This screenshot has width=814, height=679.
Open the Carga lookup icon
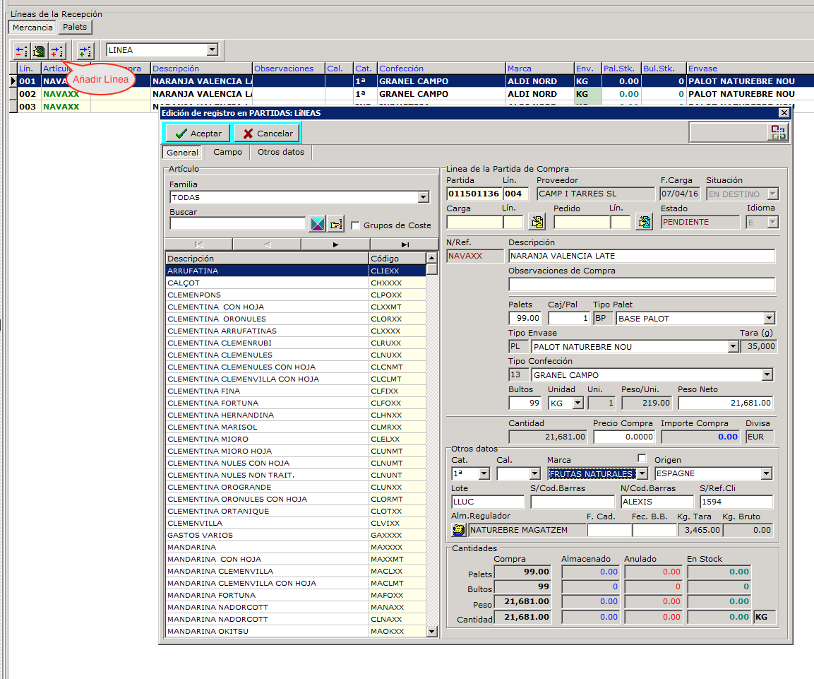coord(537,222)
